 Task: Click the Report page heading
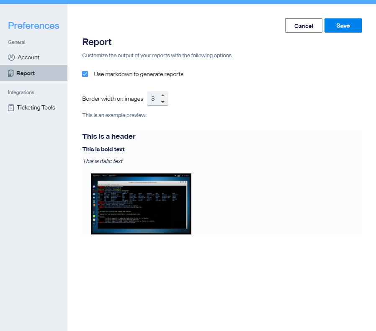(97, 42)
